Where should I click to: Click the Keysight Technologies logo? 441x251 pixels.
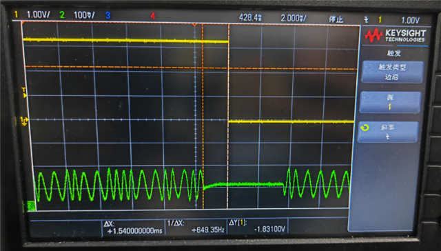pos(395,35)
